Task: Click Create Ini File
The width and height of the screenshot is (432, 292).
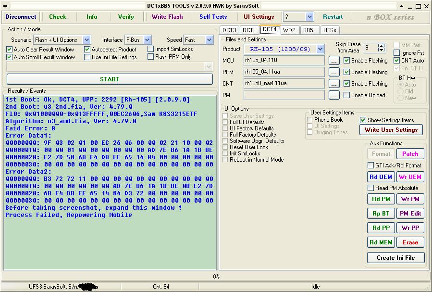Action: coord(395,258)
